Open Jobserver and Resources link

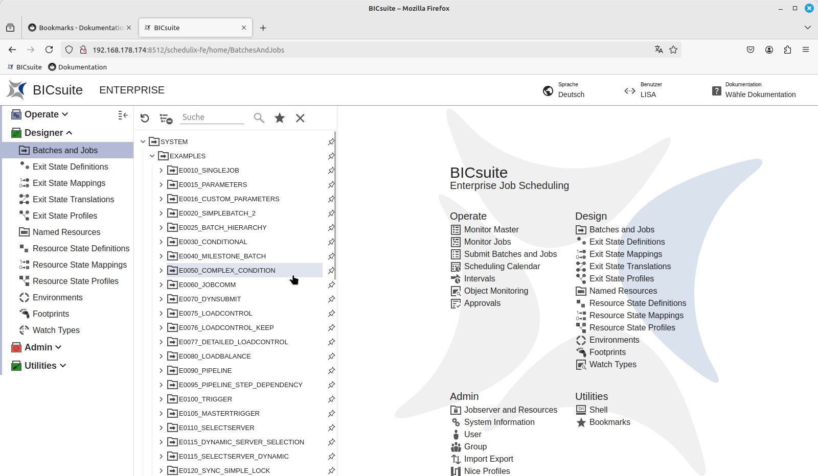[510, 410]
